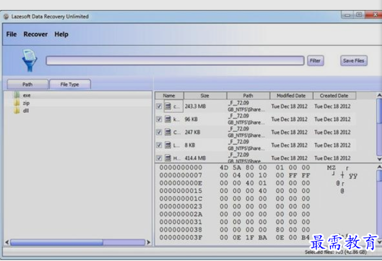This screenshot has width=382, height=261.
Task: Sort by the Created Date column header
Action: click(x=334, y=96)
